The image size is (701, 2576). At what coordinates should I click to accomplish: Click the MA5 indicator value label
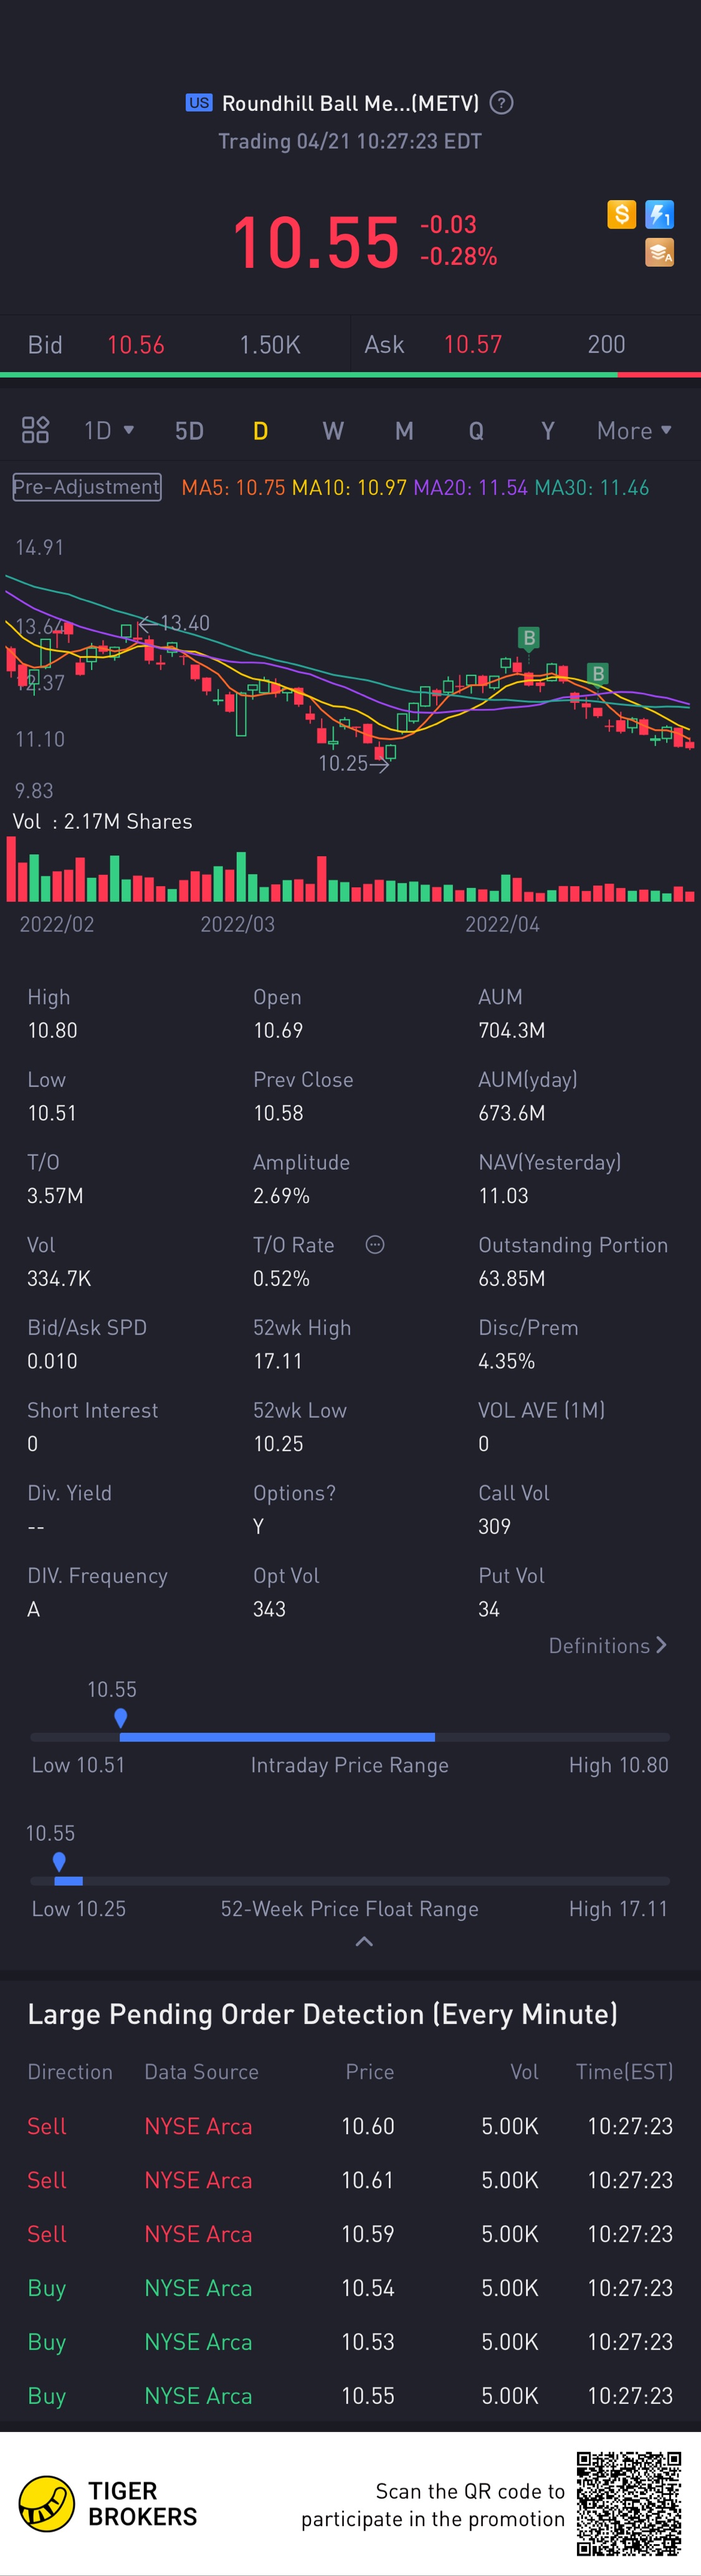(x=233, y=488)
